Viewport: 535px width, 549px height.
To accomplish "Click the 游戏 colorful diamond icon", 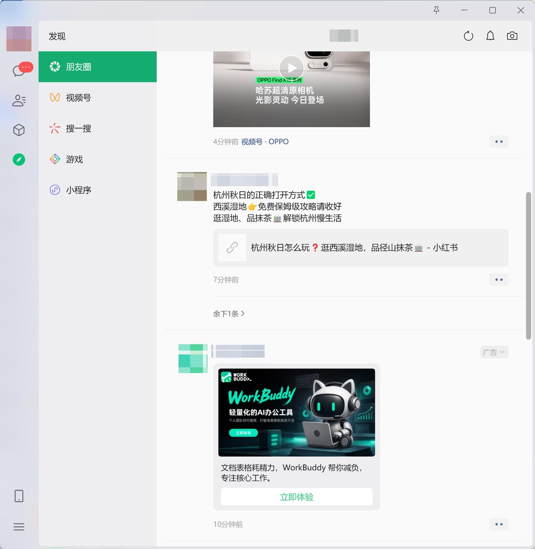I will [55, 159].
